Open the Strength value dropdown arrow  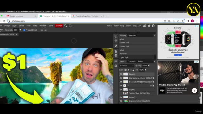pos(20,30)
